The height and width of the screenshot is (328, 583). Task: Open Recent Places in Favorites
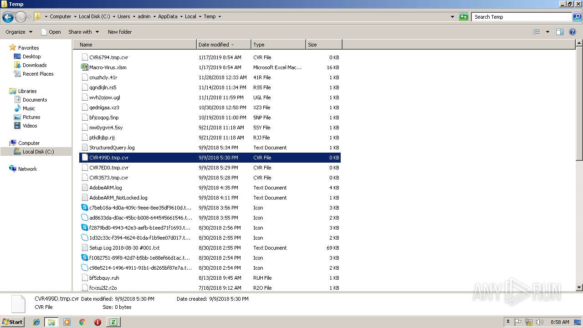[38, 74]
